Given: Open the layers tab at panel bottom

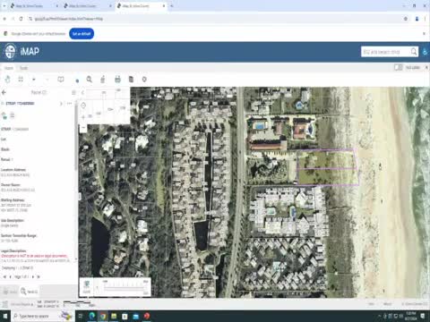Looking at the screenshot, I should (10, 292).
